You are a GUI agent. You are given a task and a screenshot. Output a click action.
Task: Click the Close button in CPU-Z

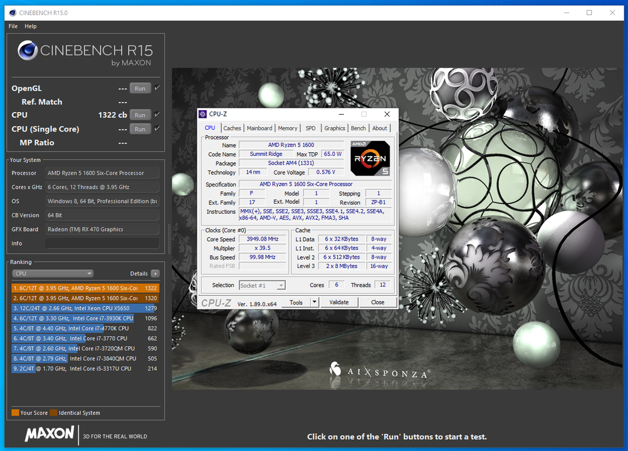pyautogui.click(x=378, y=302)
